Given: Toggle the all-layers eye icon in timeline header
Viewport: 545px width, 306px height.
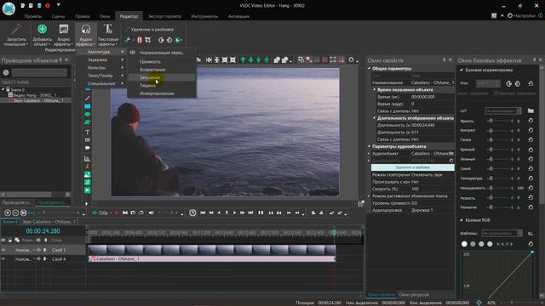Looking at the screenshot, I should 3,240.
